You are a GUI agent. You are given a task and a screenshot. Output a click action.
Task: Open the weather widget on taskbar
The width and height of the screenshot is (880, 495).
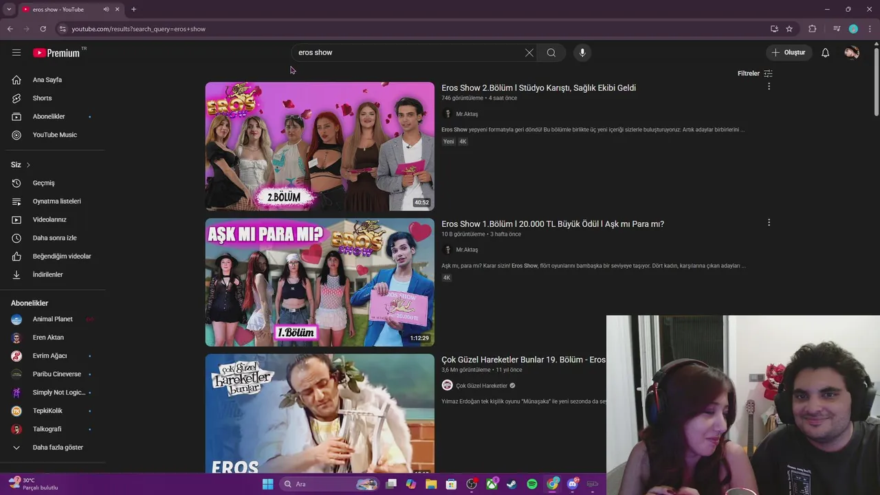(33, 484)
